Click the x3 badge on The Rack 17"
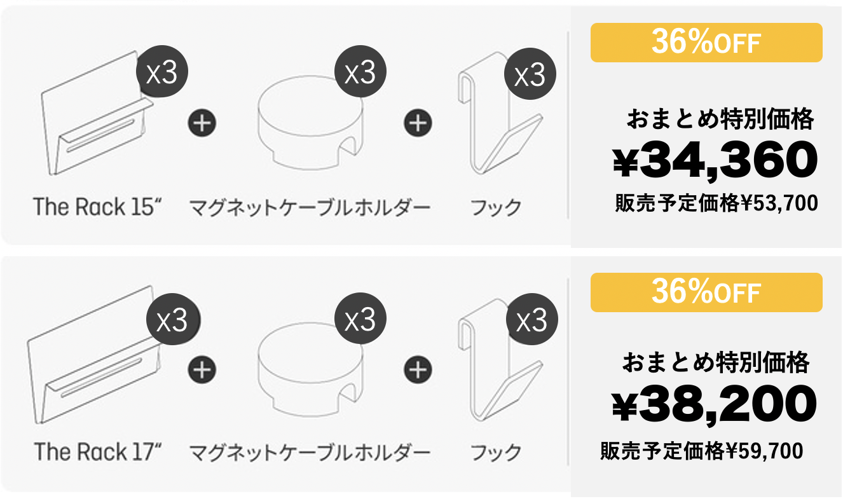 pos(172,321)
